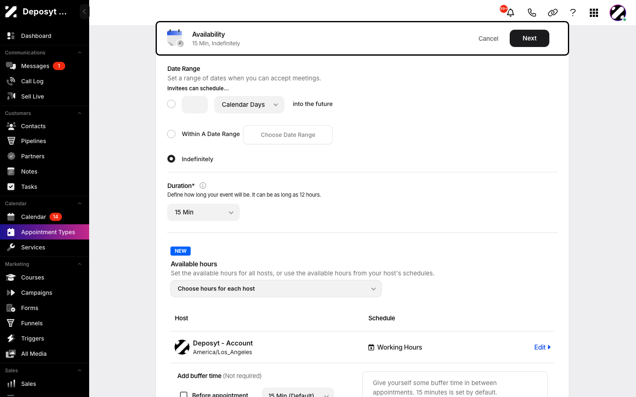636x397 pixels.
Task: Open the help question mark icon
Action: click(x=573, y=13)
